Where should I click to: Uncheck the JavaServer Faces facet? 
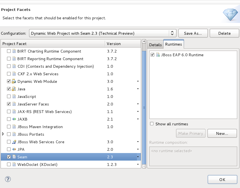[9, 104]
